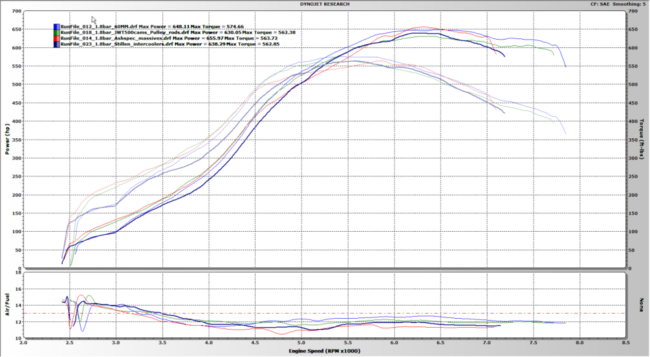Click the Engine Speed (RPM x1000) label
Viewport: 650px width, 357px height.
coord(325,351)
